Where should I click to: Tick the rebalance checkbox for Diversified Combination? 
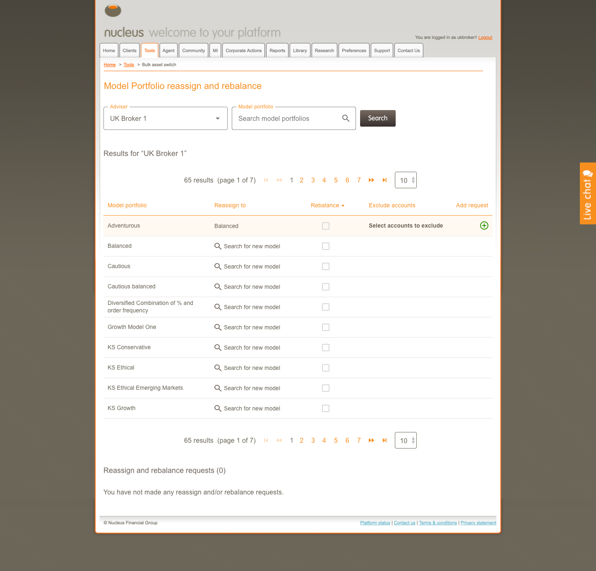tap(326, 307)
